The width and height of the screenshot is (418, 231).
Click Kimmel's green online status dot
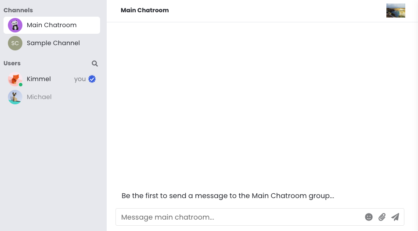point(21,84)
